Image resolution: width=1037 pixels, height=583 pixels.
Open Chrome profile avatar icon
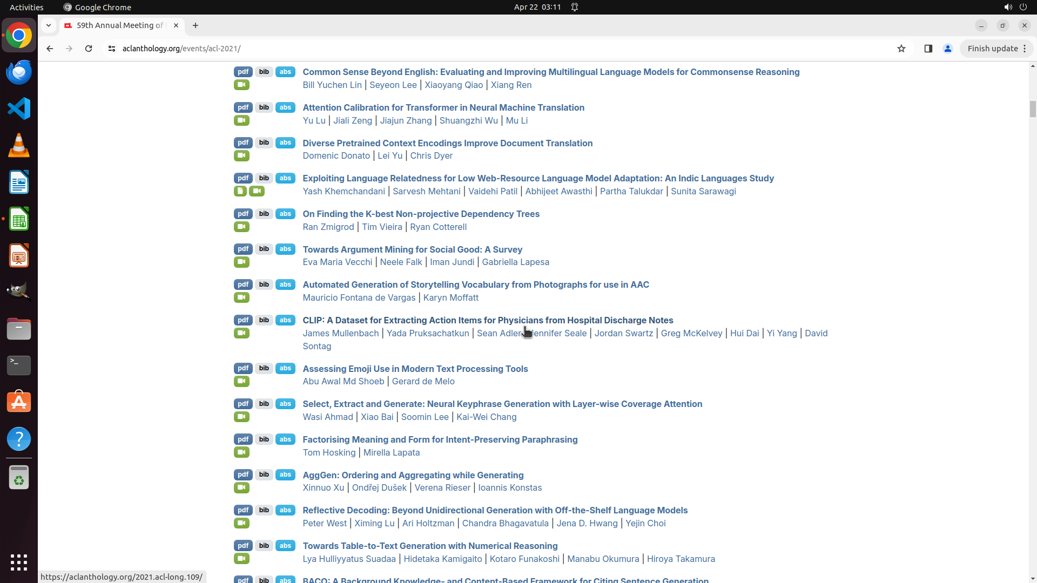947,49
